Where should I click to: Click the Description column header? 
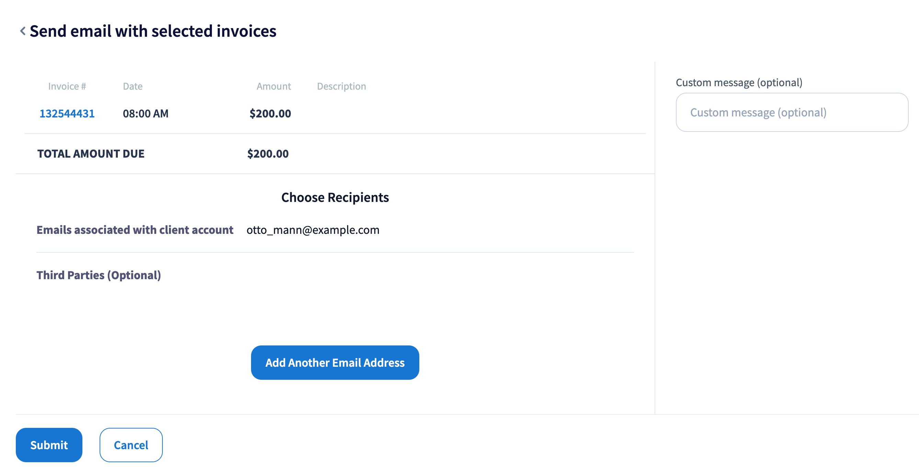[x=341, y=86]
